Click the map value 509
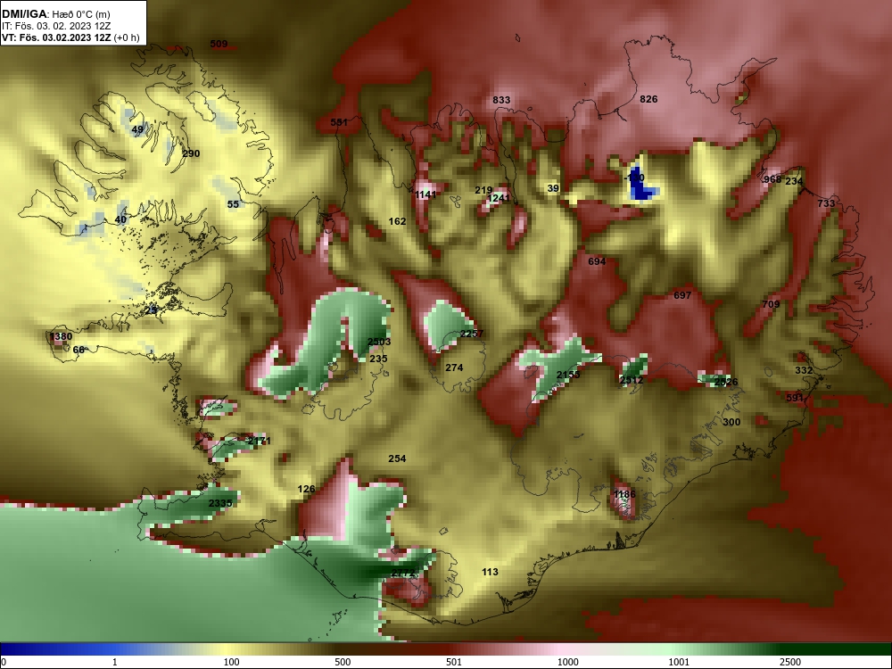 (x=219, y=44)
